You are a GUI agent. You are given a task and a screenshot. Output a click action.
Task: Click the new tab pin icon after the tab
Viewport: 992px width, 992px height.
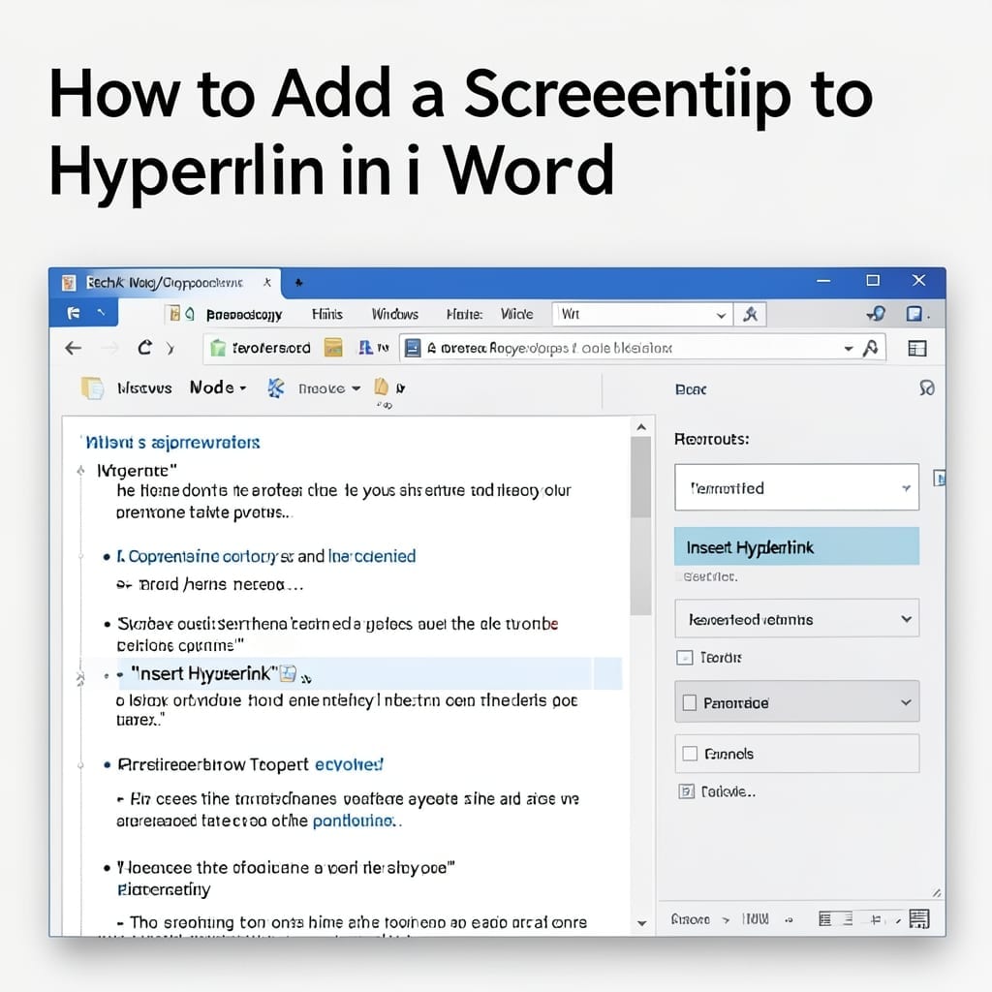(298, 282)
